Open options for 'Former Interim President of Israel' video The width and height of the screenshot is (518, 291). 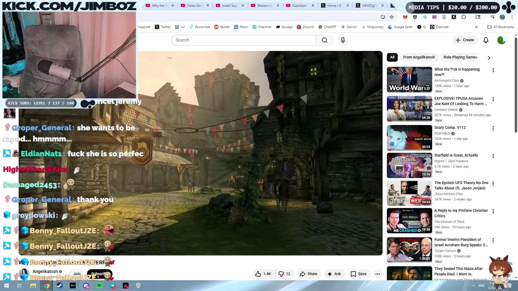493,240
